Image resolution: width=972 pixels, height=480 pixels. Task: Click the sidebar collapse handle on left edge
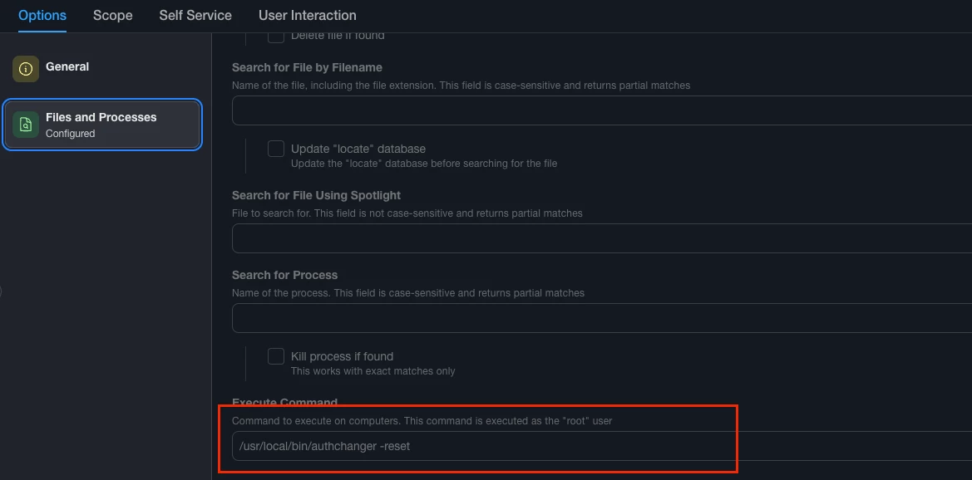tap(1, 291)
